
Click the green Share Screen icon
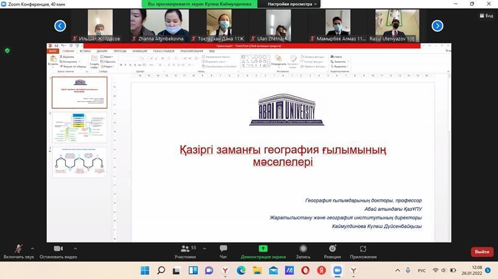click(x=263, y=249)
